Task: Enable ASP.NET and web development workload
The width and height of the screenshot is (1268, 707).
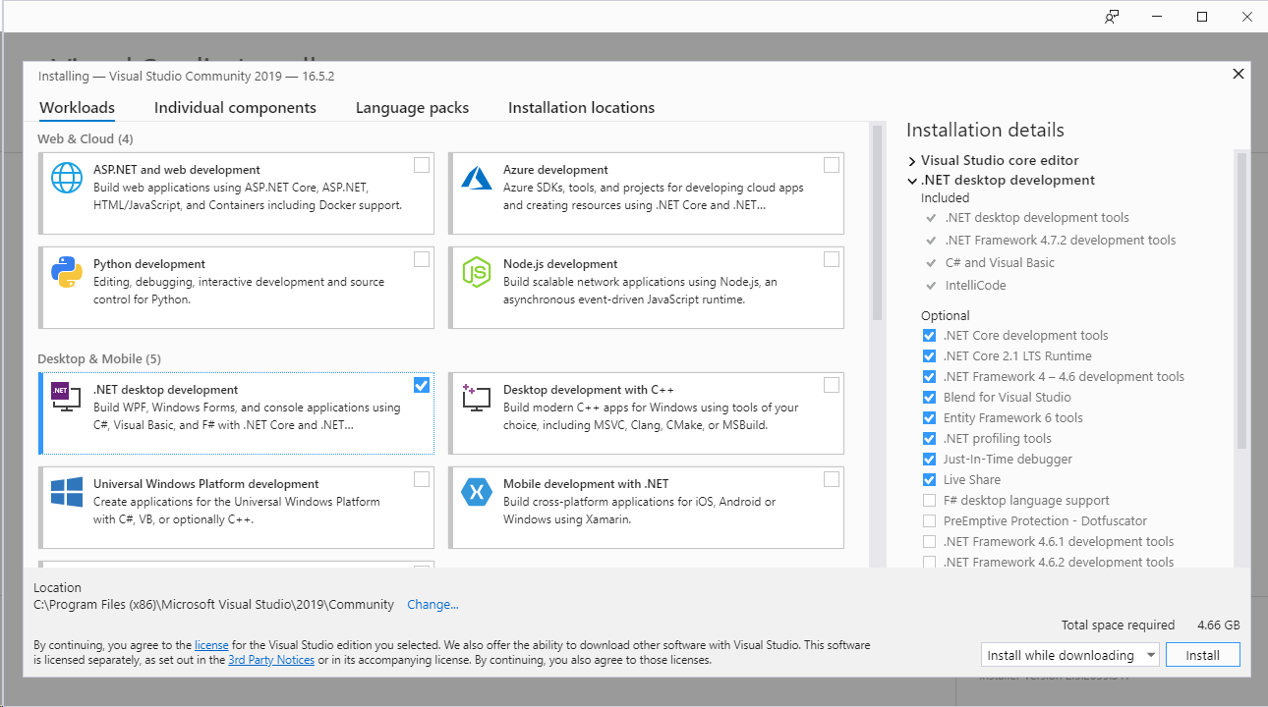Action: tap(422, 165)
